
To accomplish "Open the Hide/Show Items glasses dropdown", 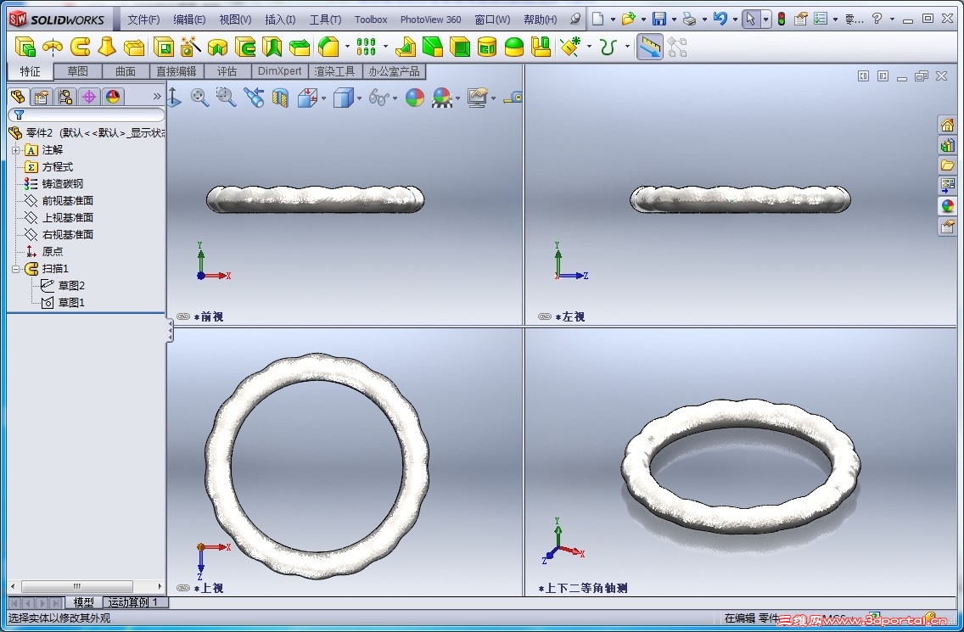I will pyautogui.click(x=395, y=98).
